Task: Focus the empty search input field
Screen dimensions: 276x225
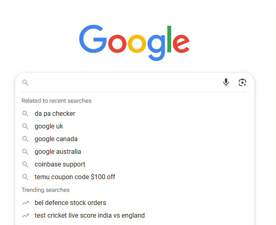Action: (123, 83)
